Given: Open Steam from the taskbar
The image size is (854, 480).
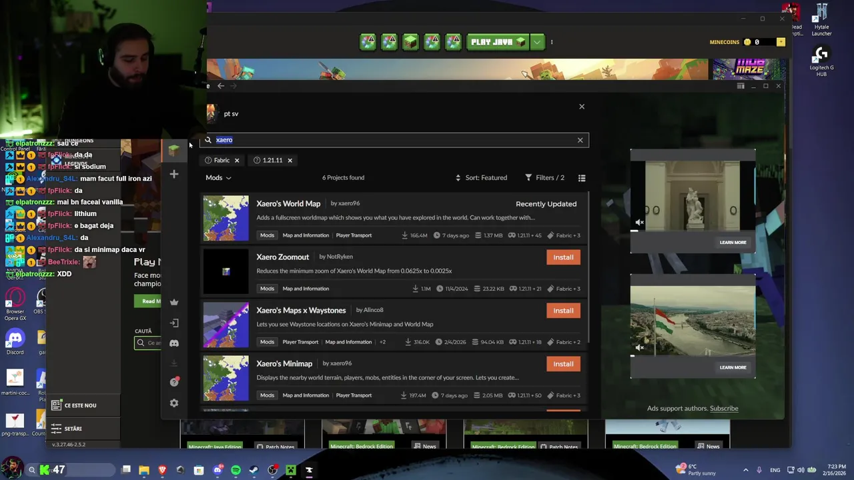Looking at the screenshot, I should tap(254, 470).
